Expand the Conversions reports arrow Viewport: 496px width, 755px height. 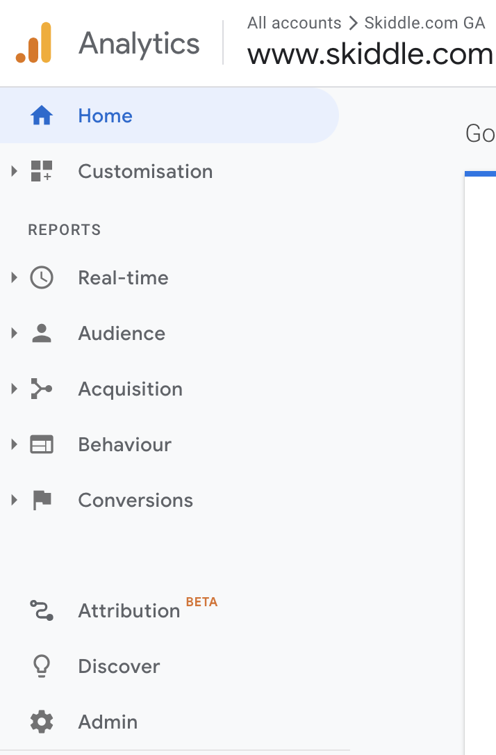(14, 500)
